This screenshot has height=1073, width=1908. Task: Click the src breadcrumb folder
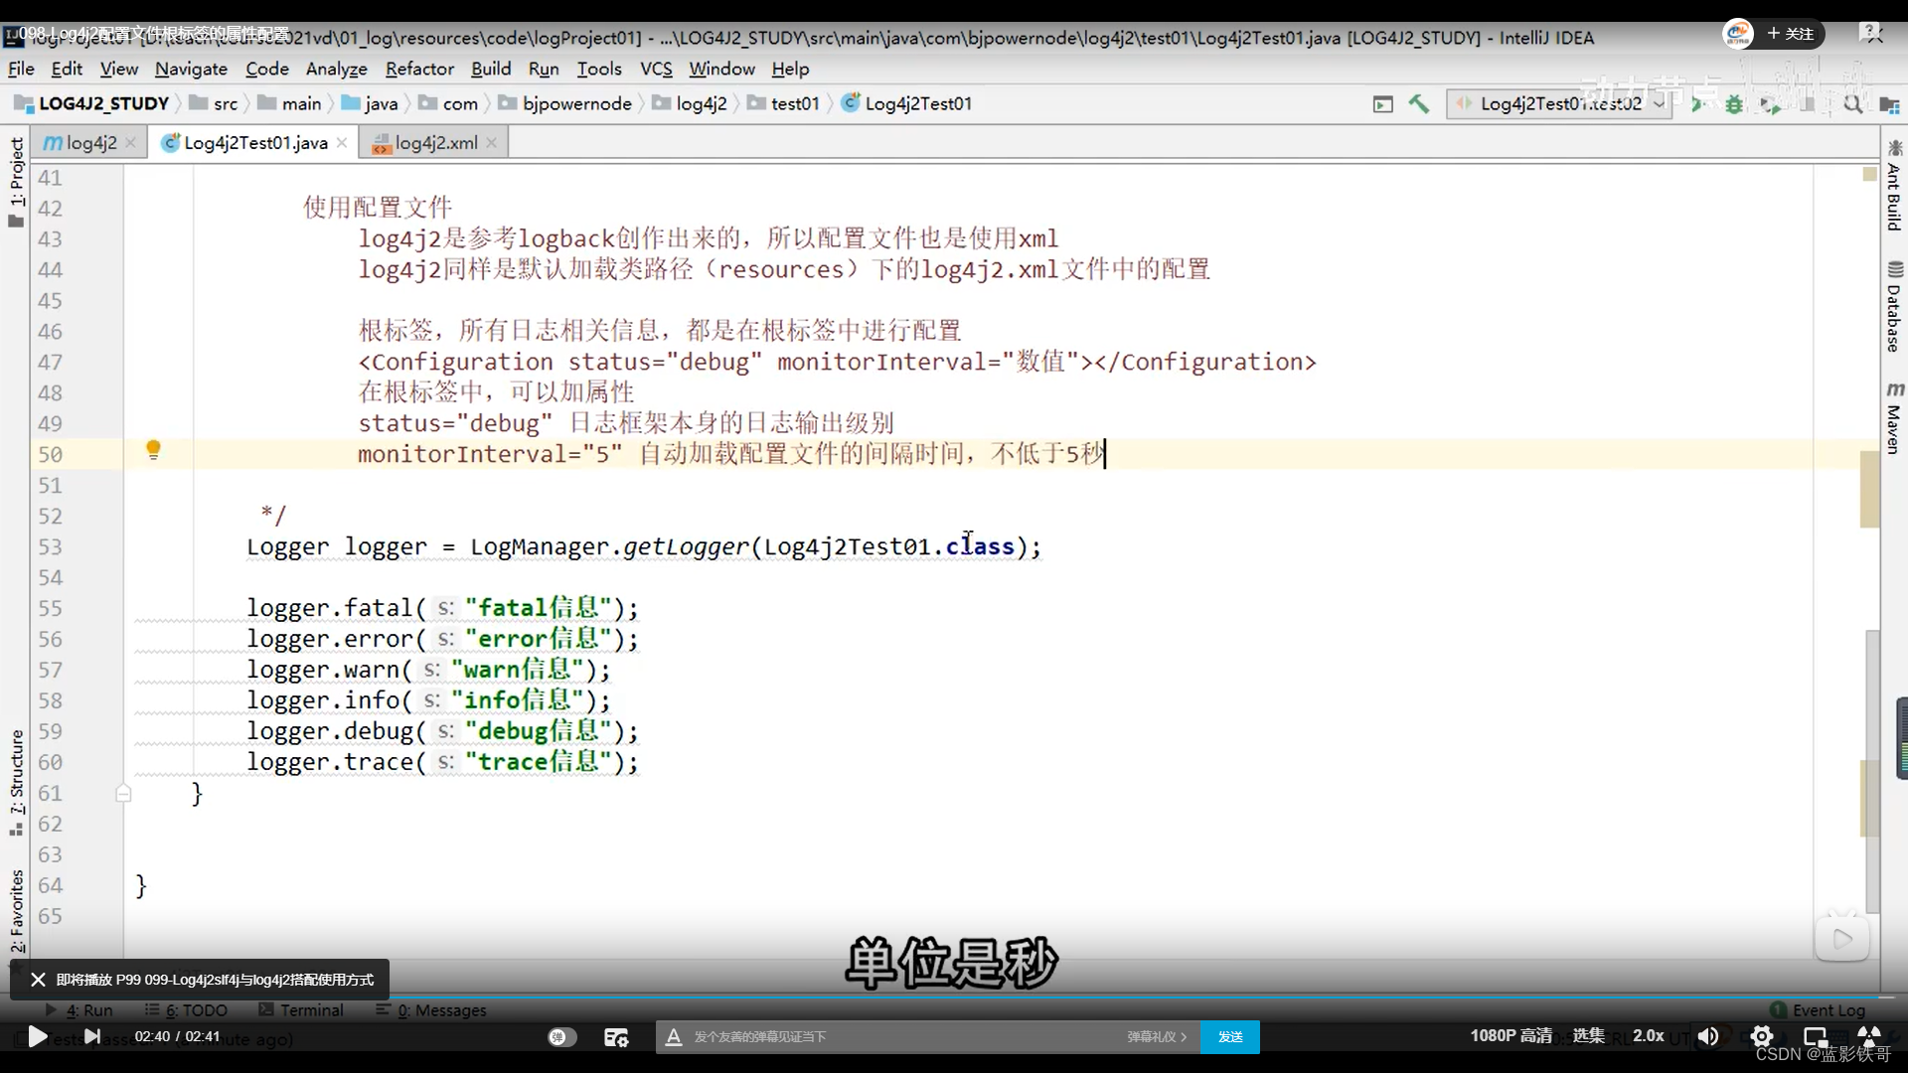215,103
